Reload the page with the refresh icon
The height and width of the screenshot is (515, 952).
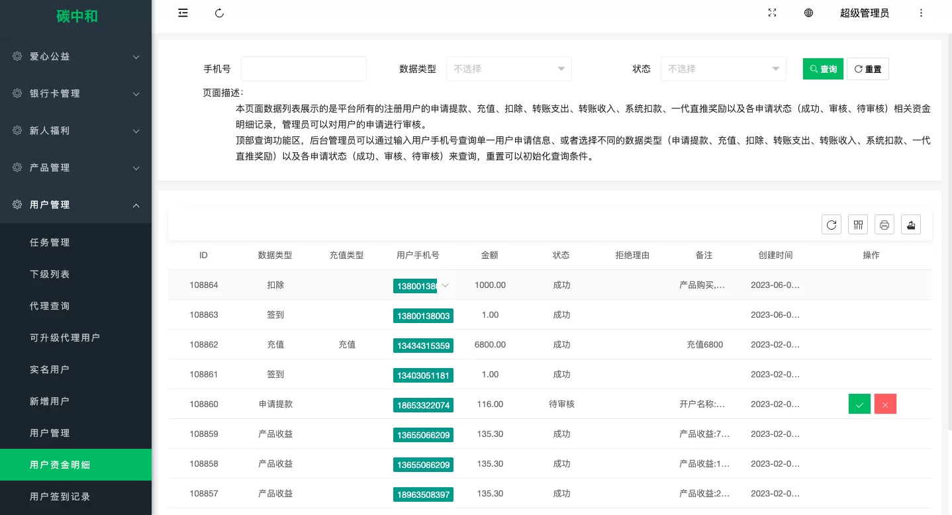click(x=219, y=13)
